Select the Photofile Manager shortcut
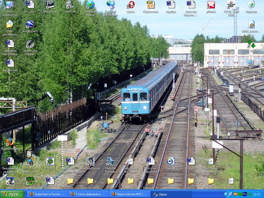The width and height of the screenshot is (264, 198). point(110,162)
